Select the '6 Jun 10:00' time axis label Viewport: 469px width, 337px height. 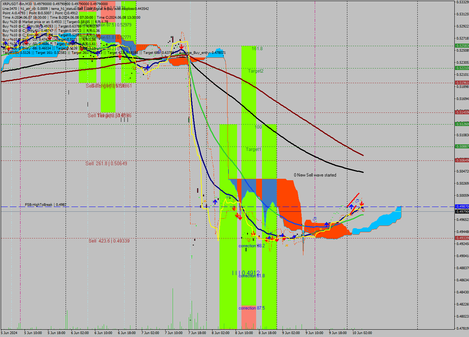pos(103,333)
